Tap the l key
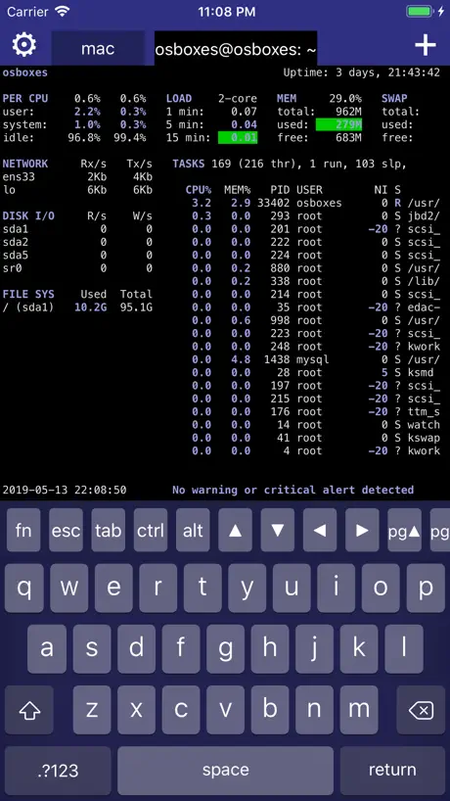 click(404, 649)
